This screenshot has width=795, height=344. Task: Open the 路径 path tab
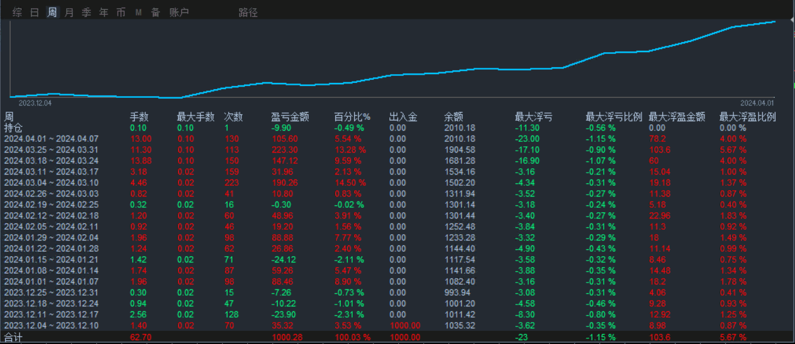point(248,13)
